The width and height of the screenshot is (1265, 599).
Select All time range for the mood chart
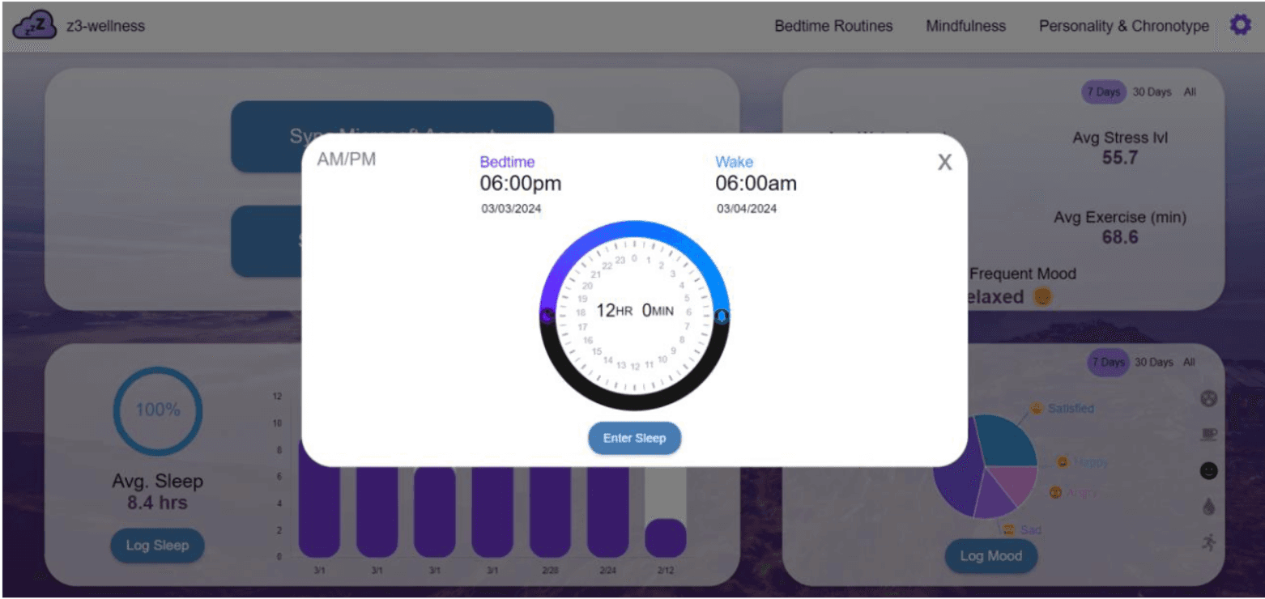point(1188,363)
